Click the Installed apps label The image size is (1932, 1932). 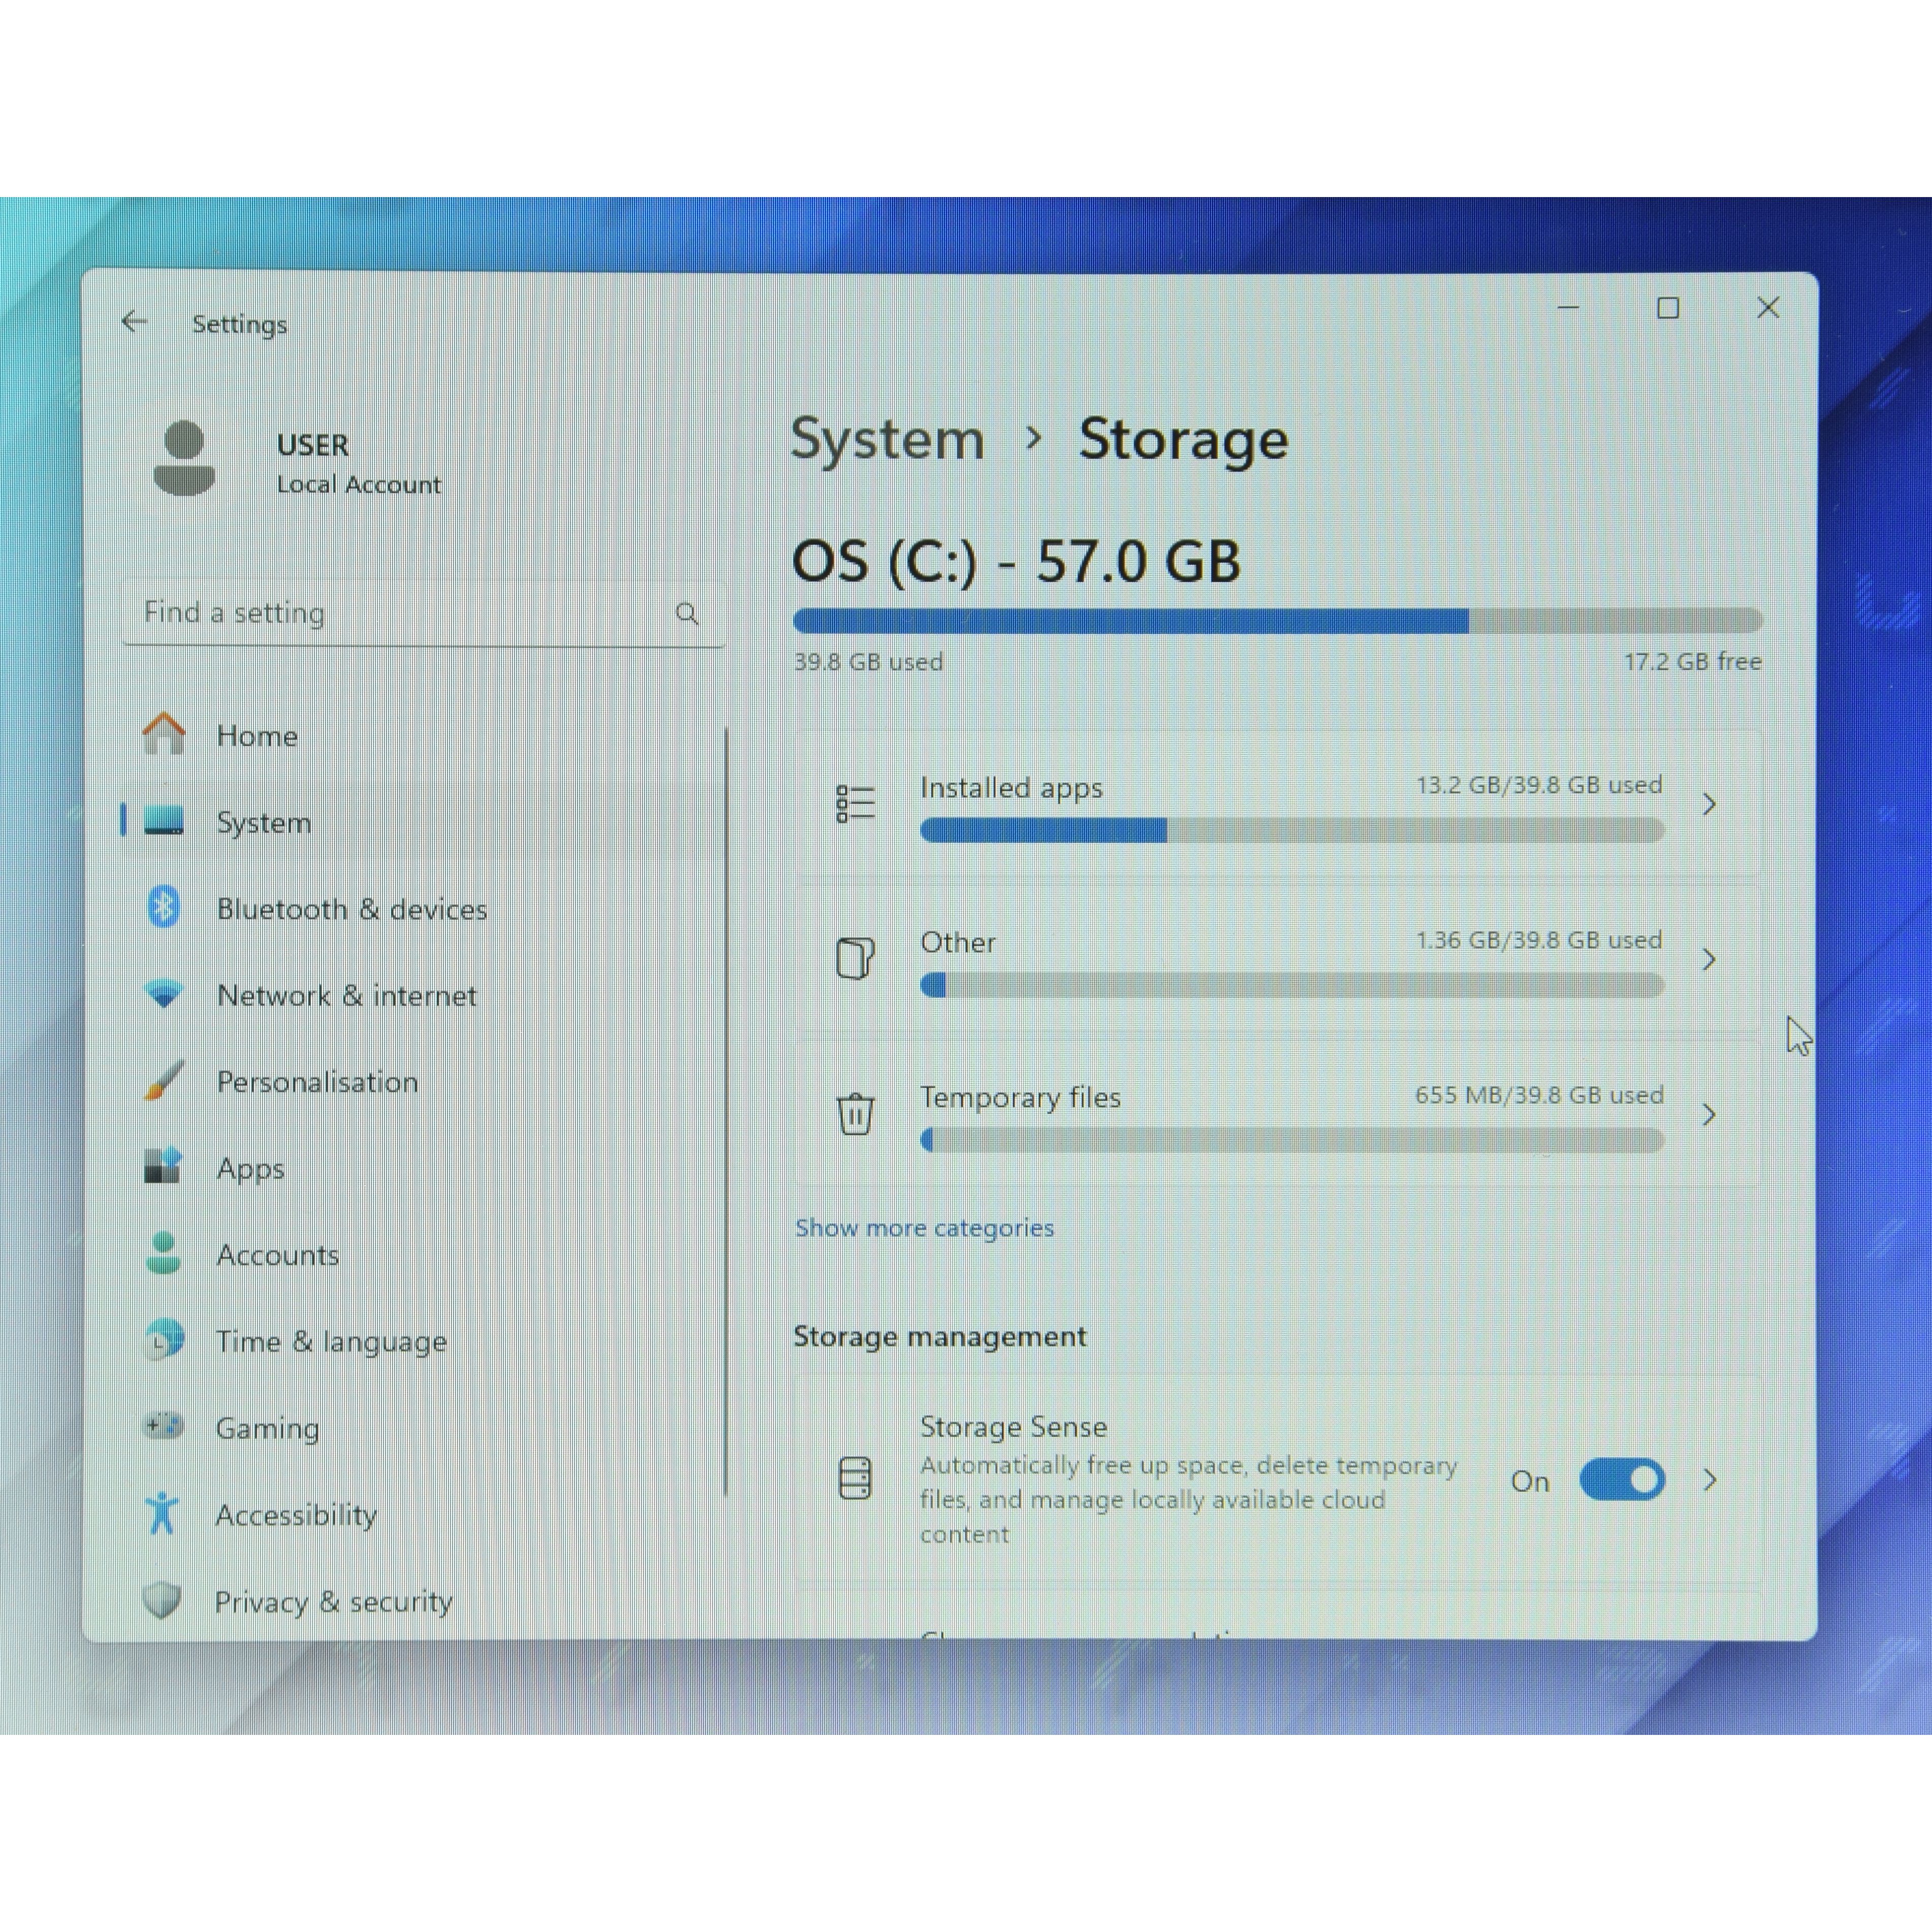pos(1011,788)
